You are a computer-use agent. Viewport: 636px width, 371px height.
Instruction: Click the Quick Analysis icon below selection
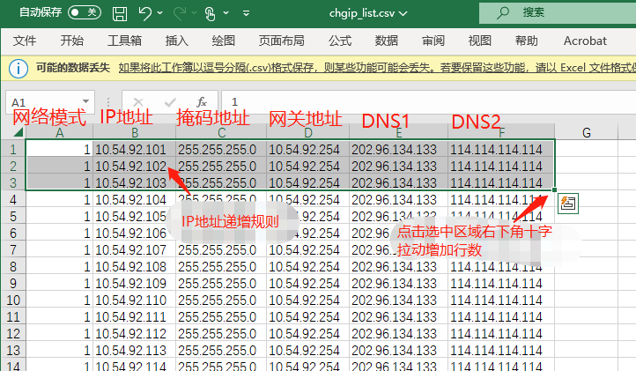[568, 202]
